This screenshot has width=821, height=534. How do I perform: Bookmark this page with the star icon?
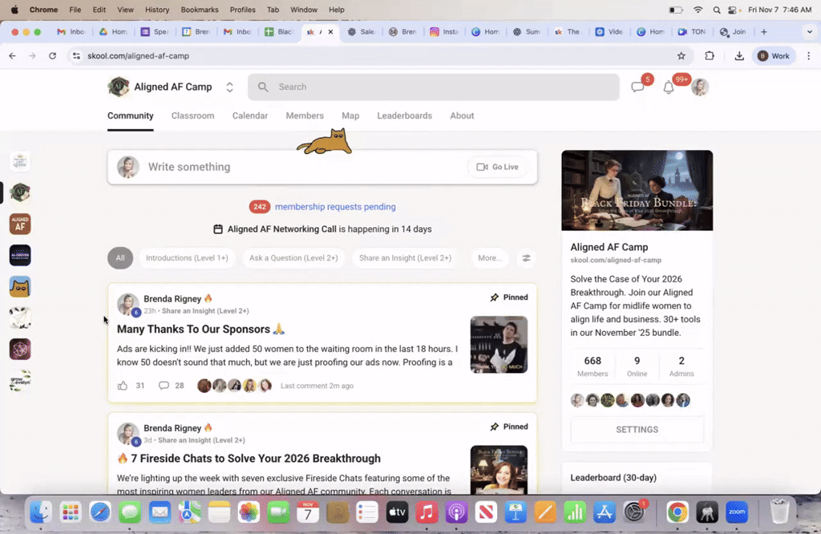coord(681,56)
